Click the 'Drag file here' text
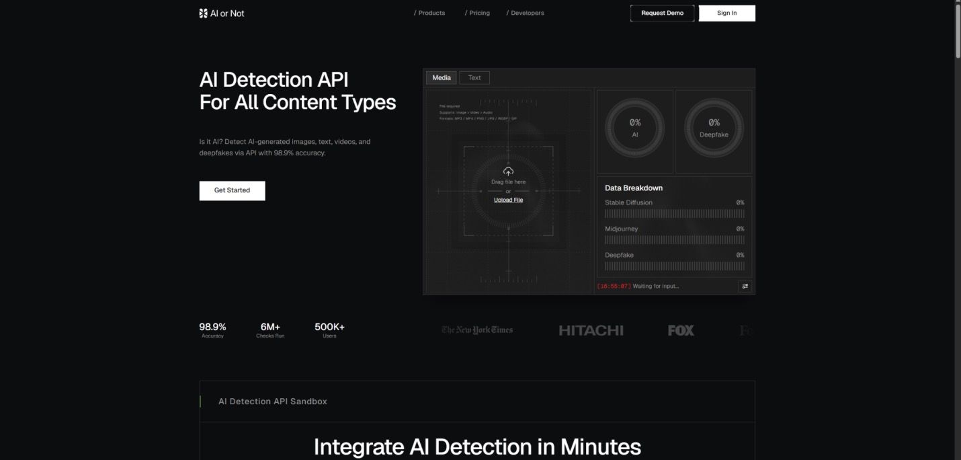The width and height of the screenshot is (961, 460). pos(508,182)
